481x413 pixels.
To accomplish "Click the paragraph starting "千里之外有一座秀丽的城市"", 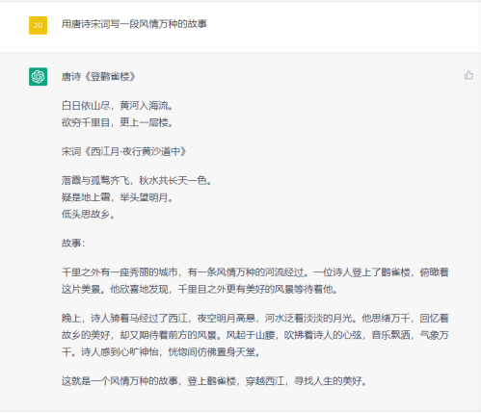I will pyautogui.click(x=255, y=281).
